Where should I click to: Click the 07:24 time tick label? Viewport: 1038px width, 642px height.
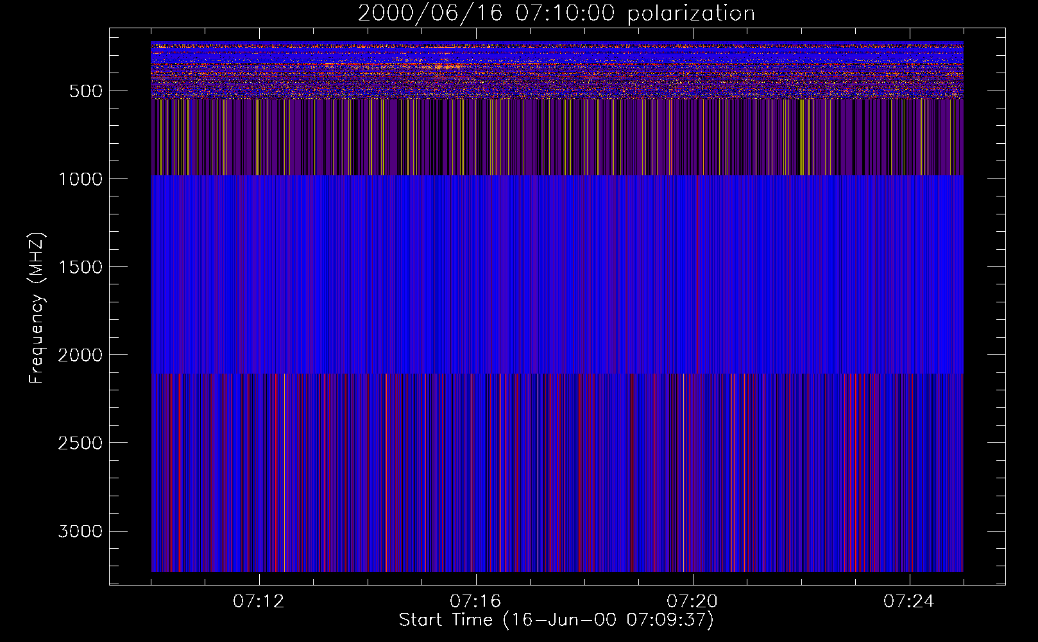909,602
